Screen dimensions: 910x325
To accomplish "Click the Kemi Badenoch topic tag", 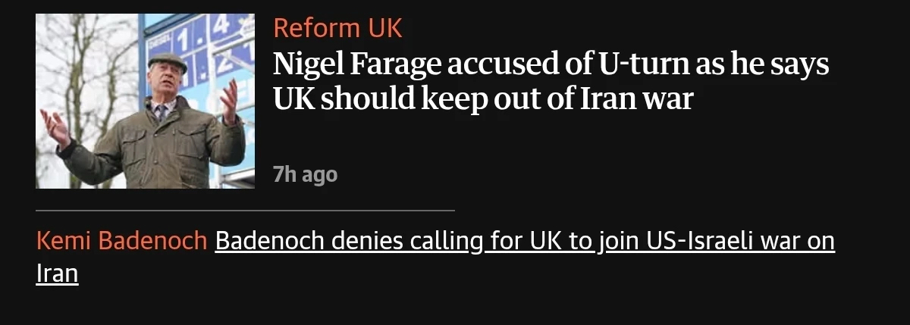I will click(x=121, y=241).
